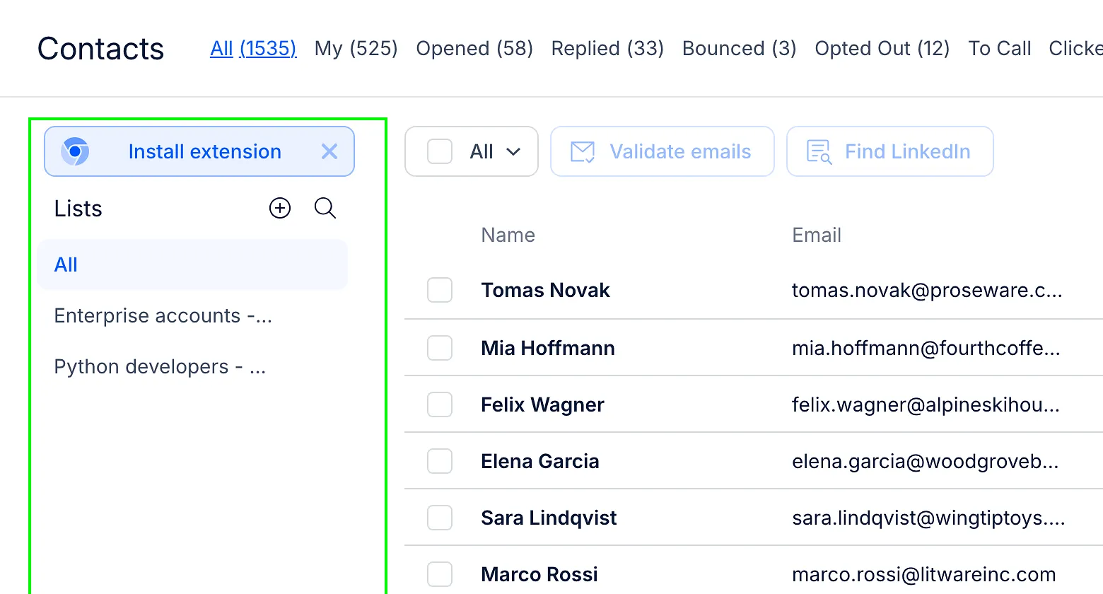This screenshot has height=594, width=1103.
Task: Click the Name column header
Action: coord(508,235)
